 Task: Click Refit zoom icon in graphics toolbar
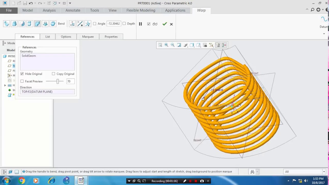click(x=160, y=45)
